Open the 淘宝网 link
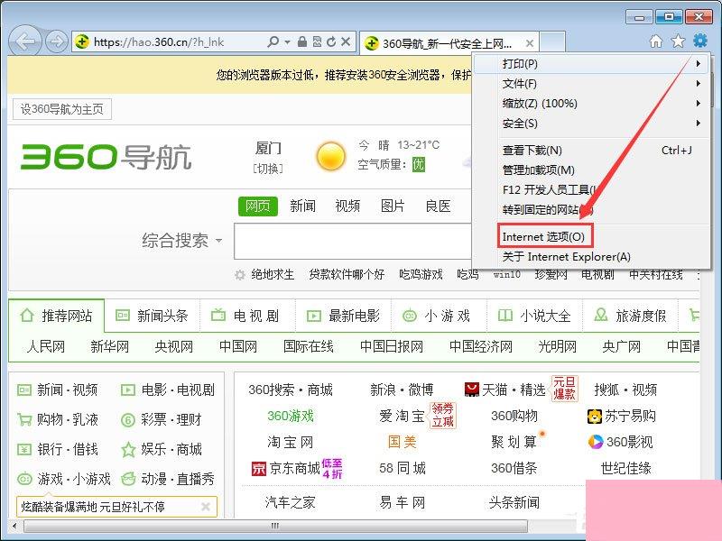Screen dimensions: 722x541 (x=290, y=442)
